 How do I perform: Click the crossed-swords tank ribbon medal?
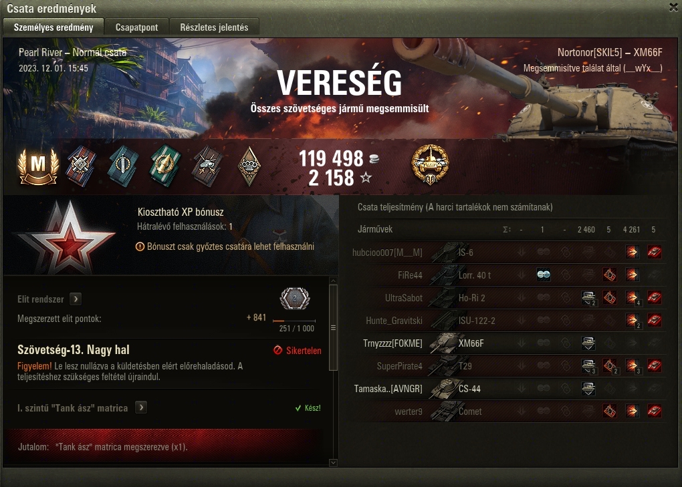[207, 166]
